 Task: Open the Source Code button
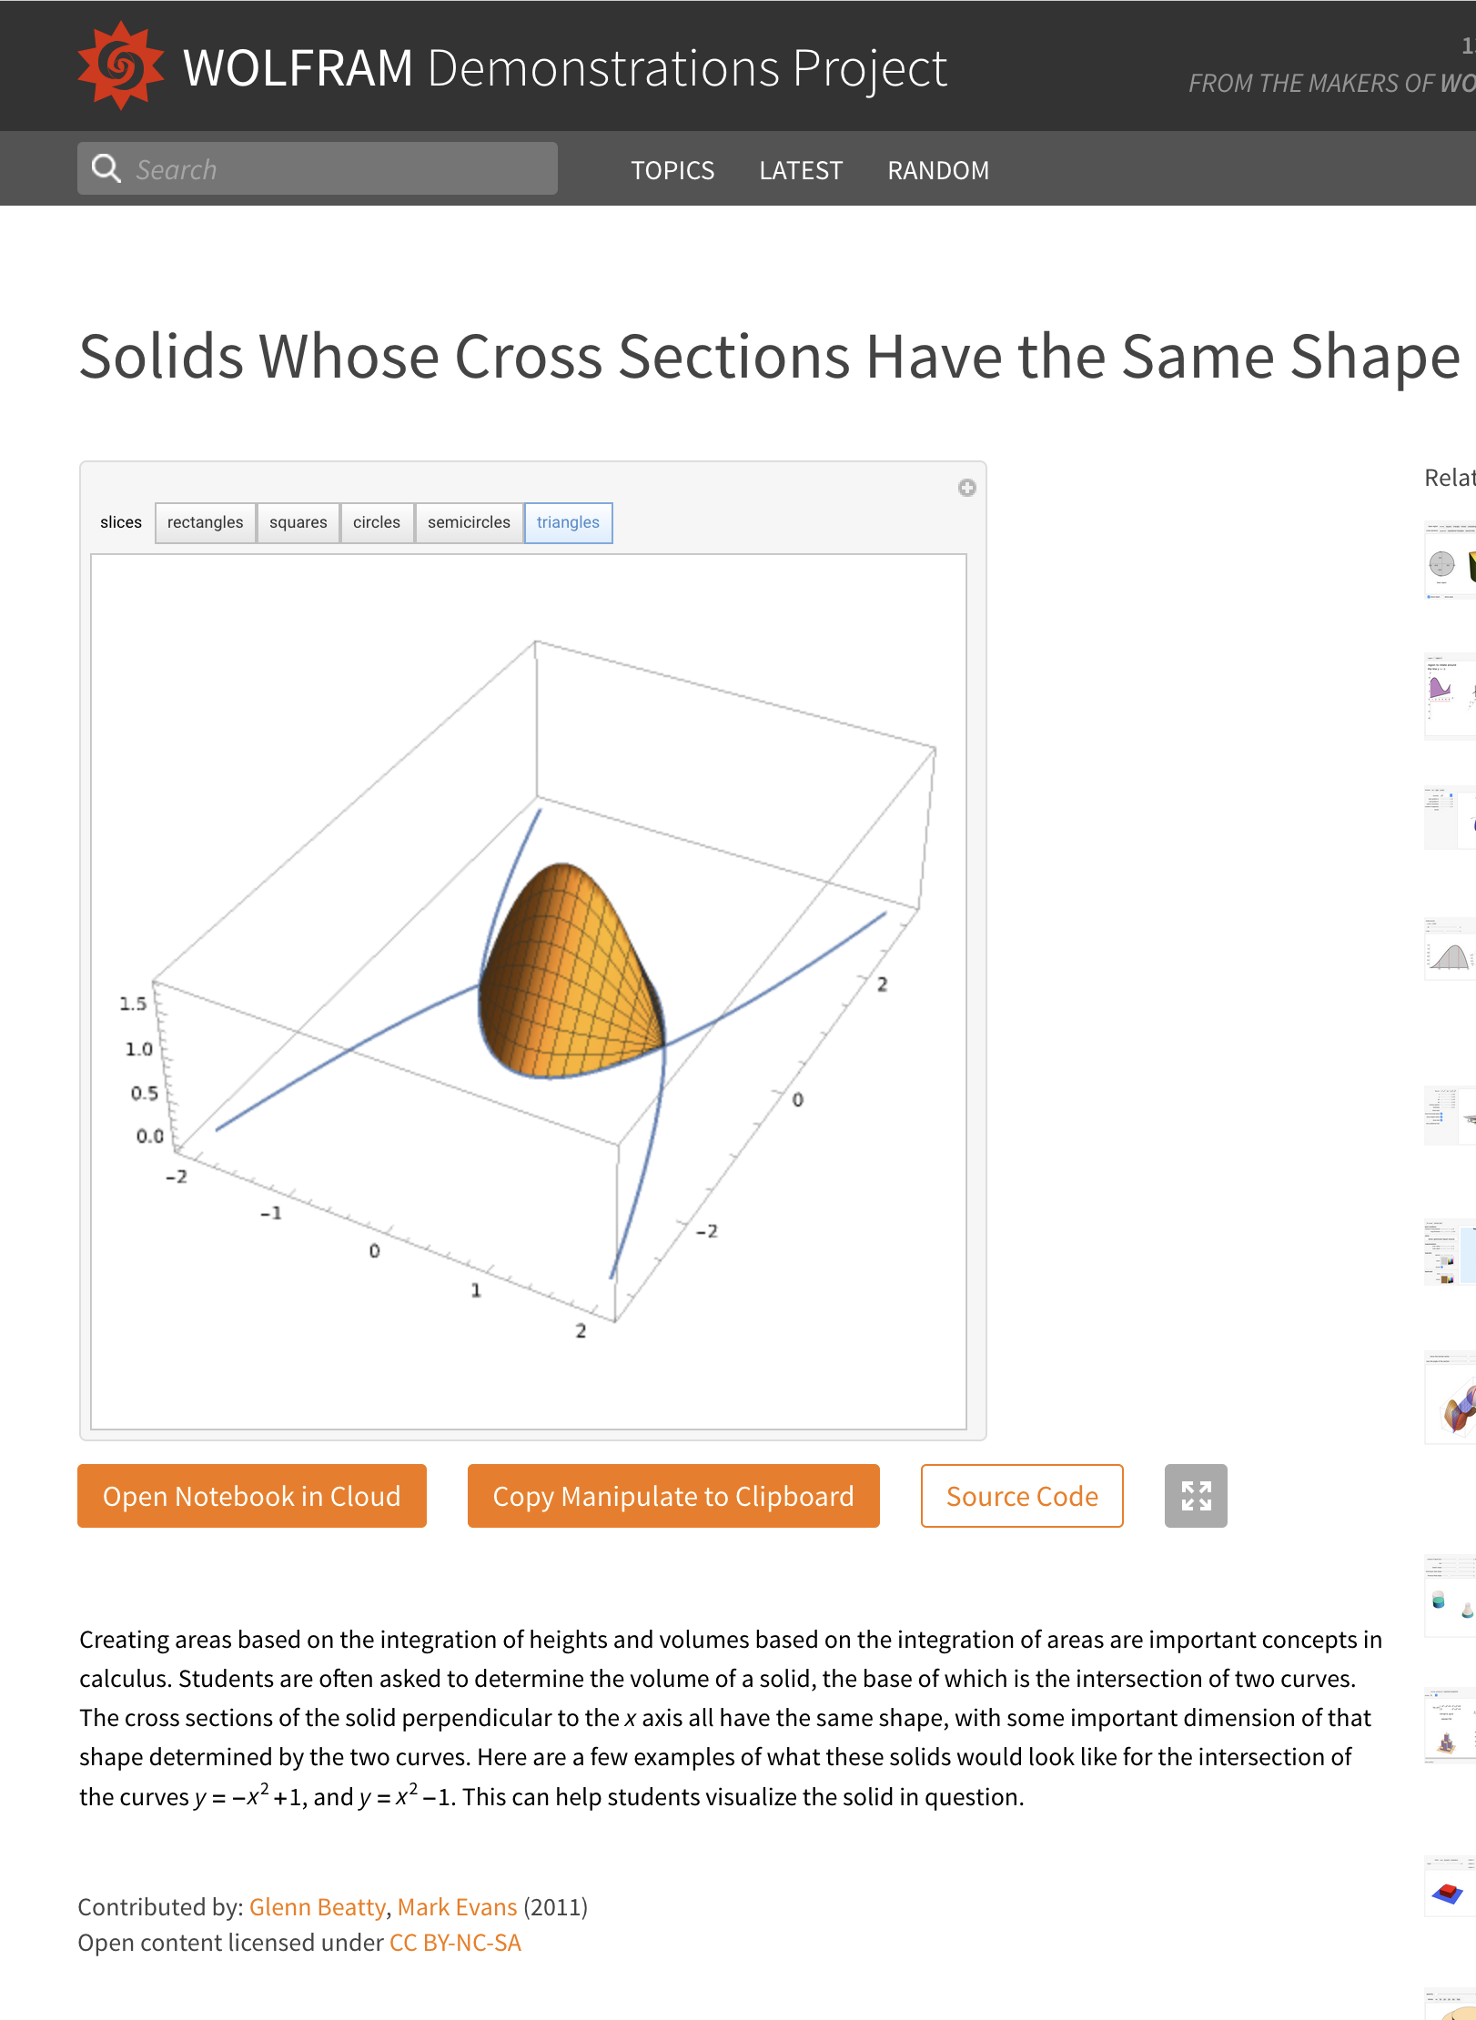coord(1022,1496)
